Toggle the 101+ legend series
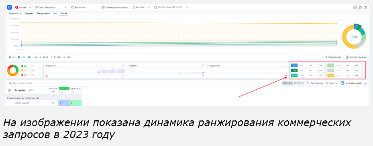 point(67,57)
